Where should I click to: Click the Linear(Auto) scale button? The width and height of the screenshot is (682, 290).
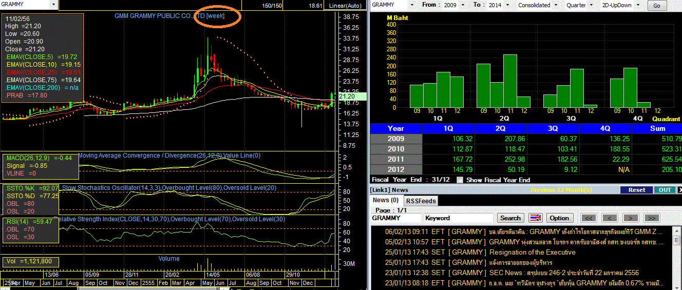tap(346, 5)
